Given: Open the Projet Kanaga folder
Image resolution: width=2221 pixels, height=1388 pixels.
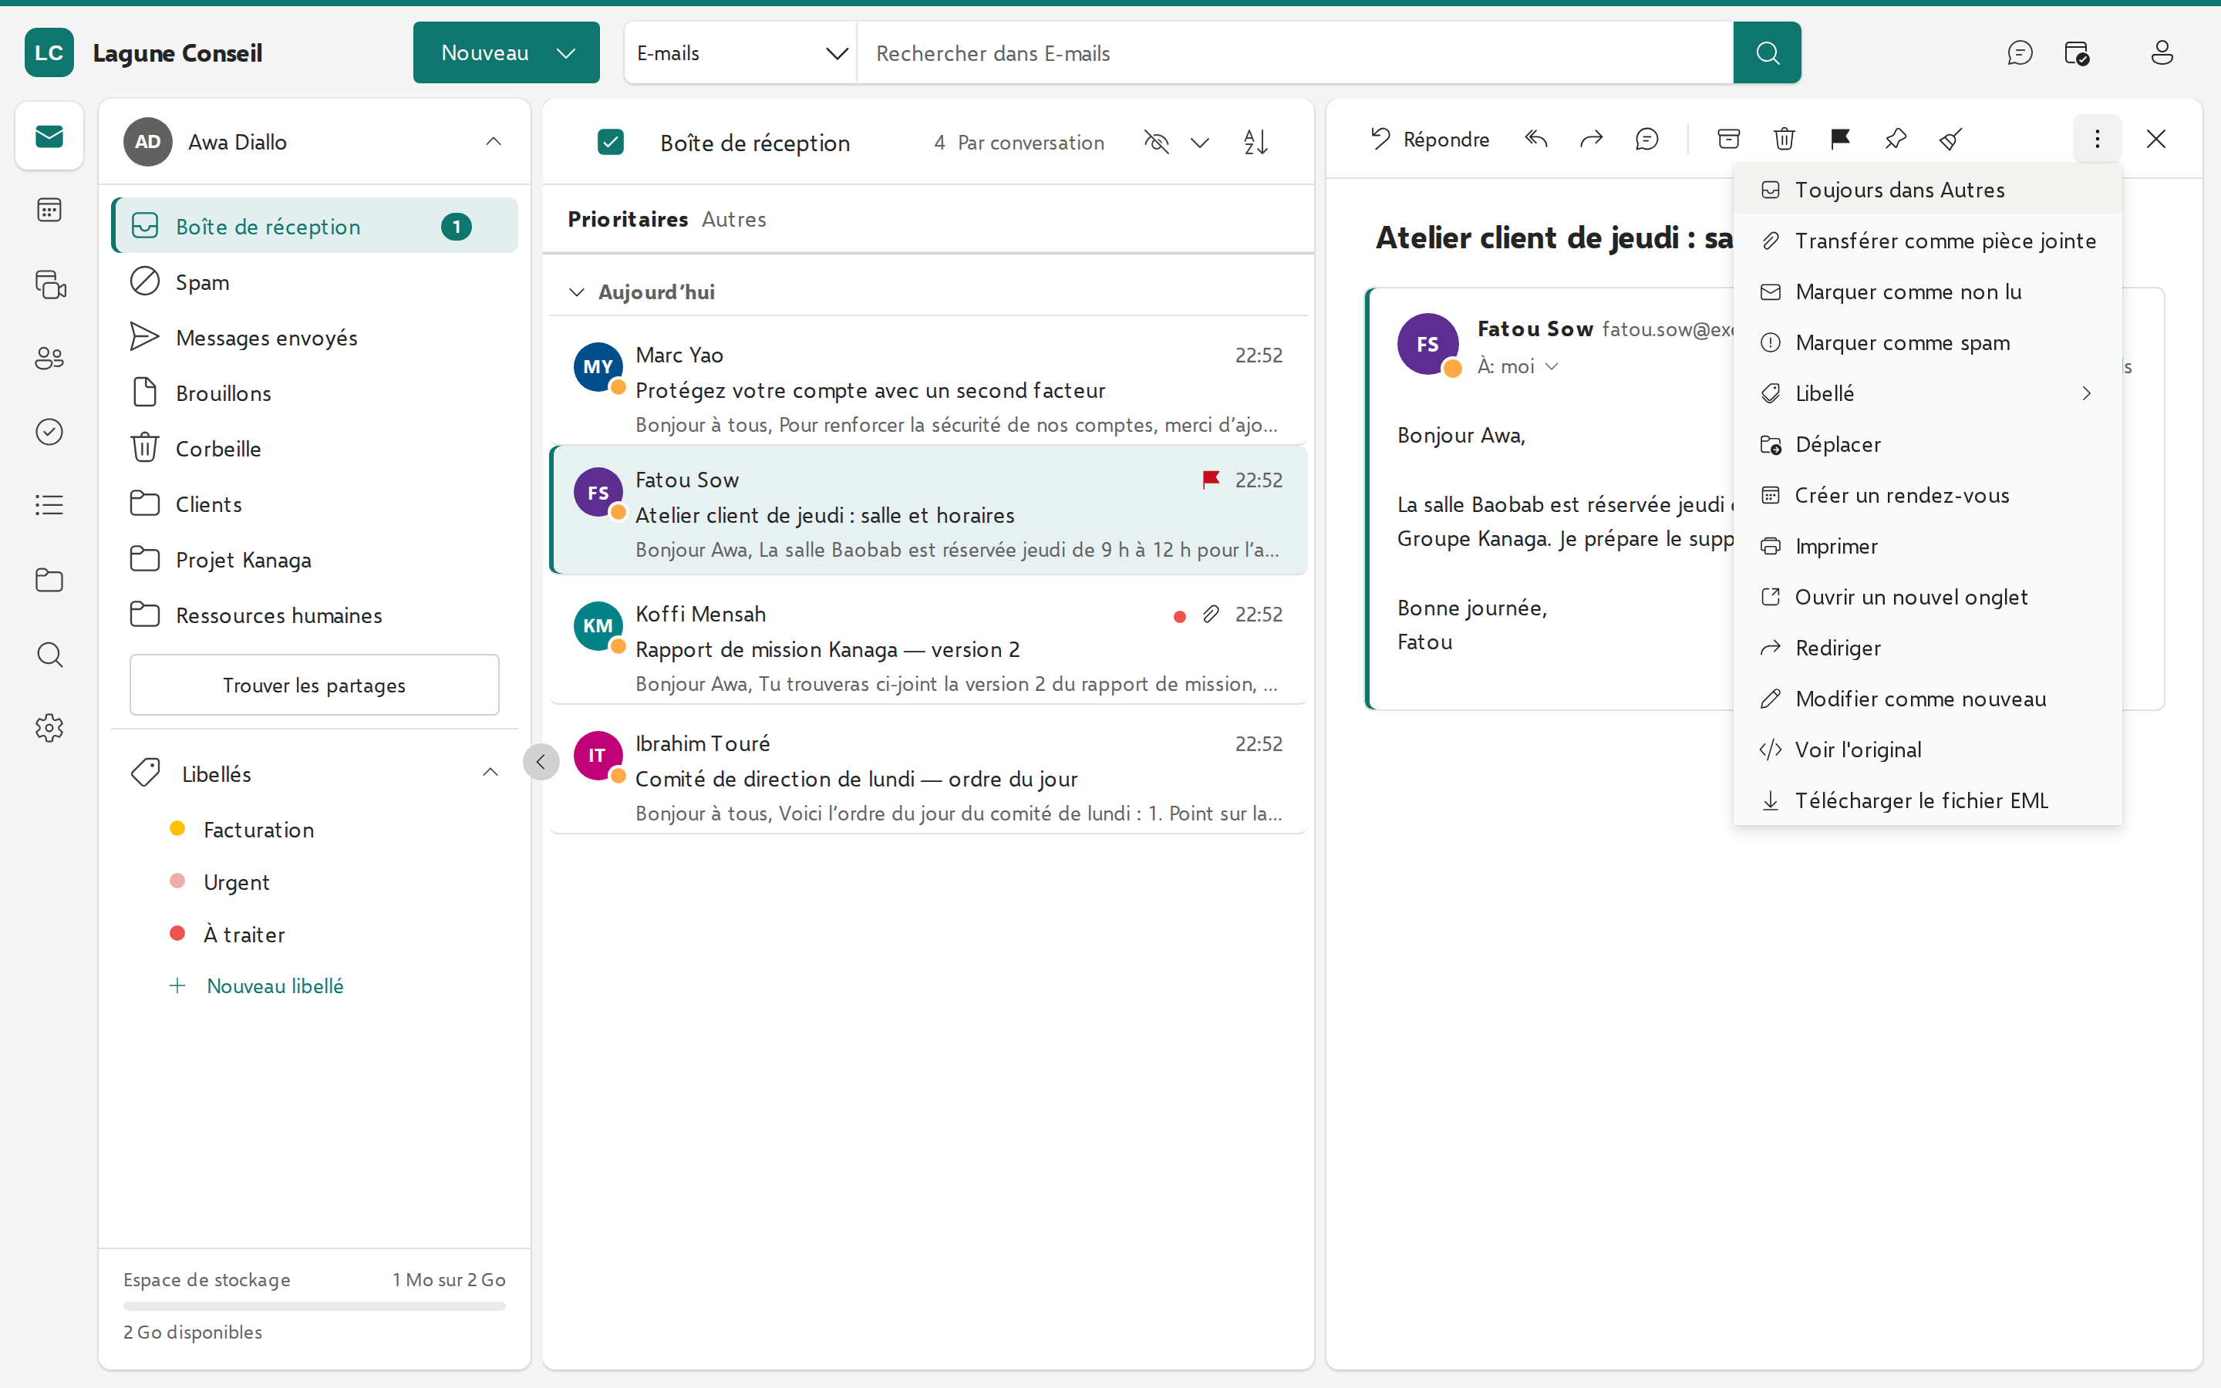Looking at the screenshot, I should (313, 560).
